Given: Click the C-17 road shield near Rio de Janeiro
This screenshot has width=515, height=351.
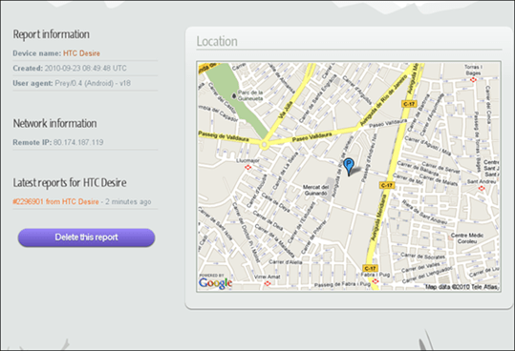Looking at the screenshot, I should tap(409, 104).
